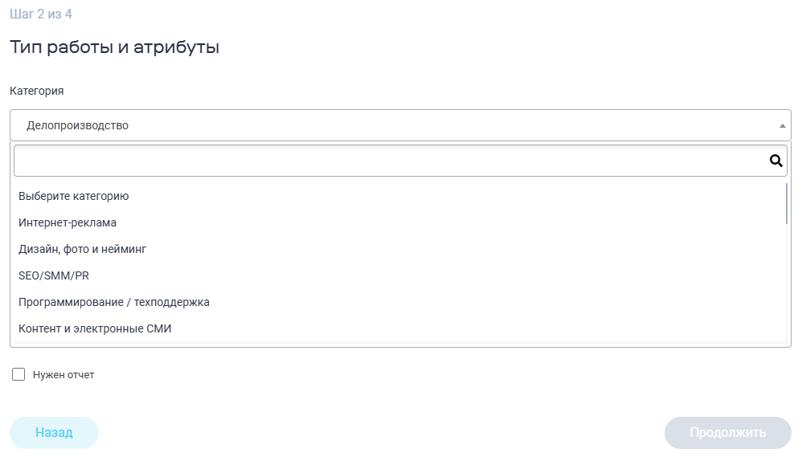The width and height of the screenshot is (802, 469).
Task: Click the 'Нужен отчет' label text
Action: click(x=63, y=375)
